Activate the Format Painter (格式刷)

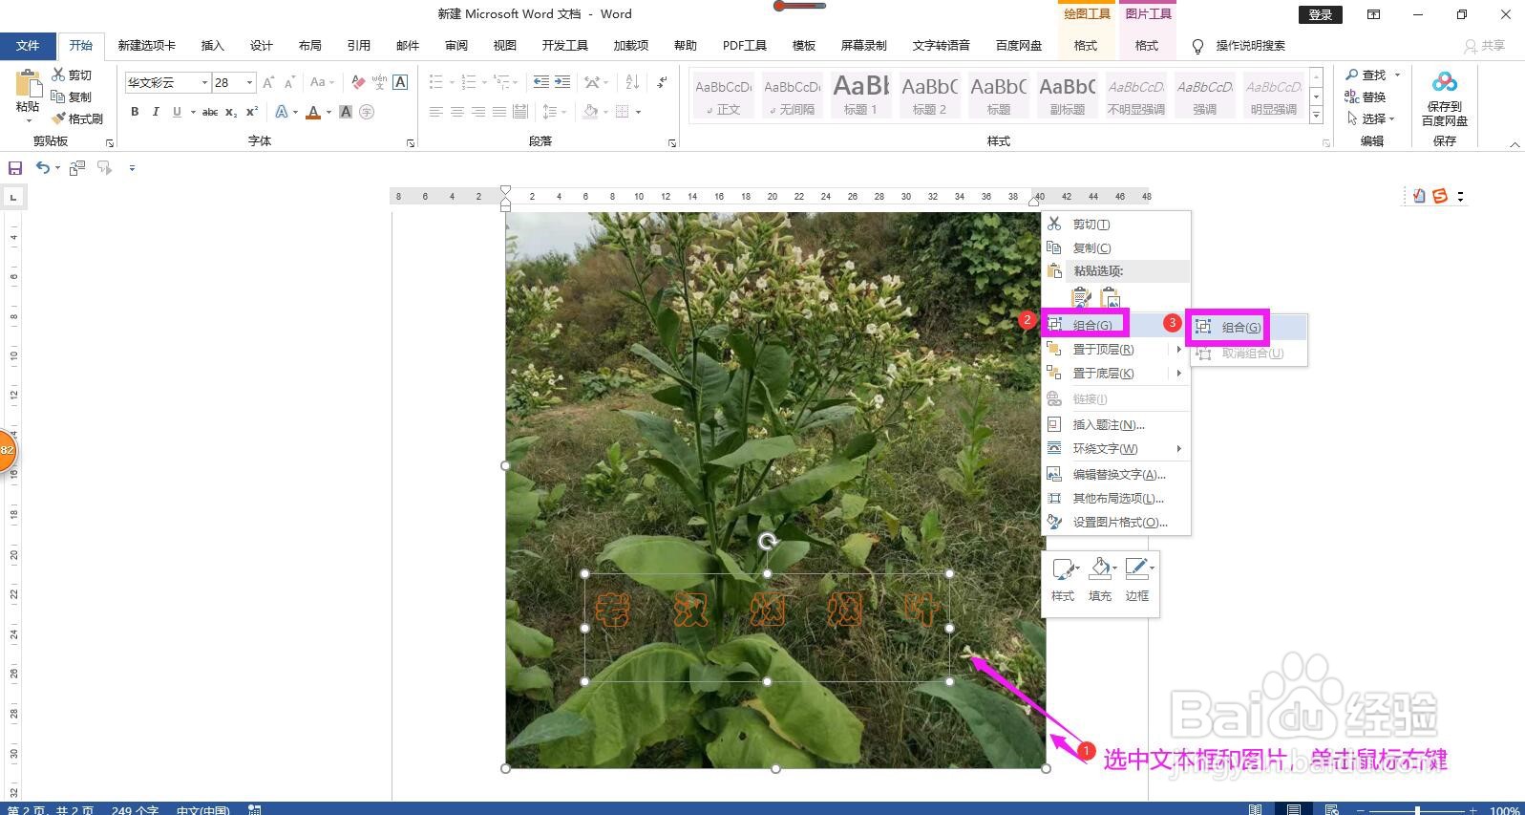pos(77,118)
